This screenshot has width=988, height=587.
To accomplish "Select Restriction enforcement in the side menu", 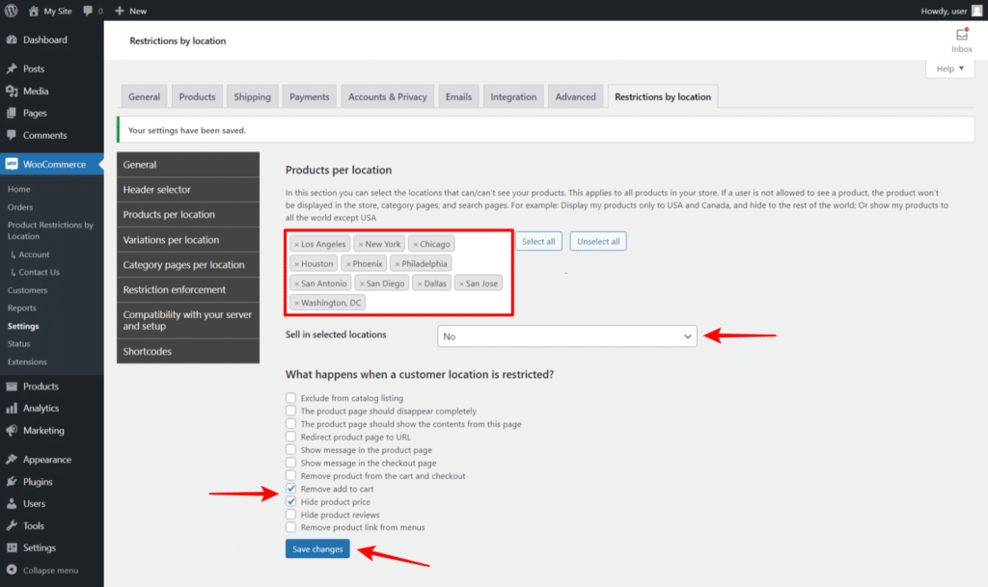I will pyautogui.click(x=174, y=290).
